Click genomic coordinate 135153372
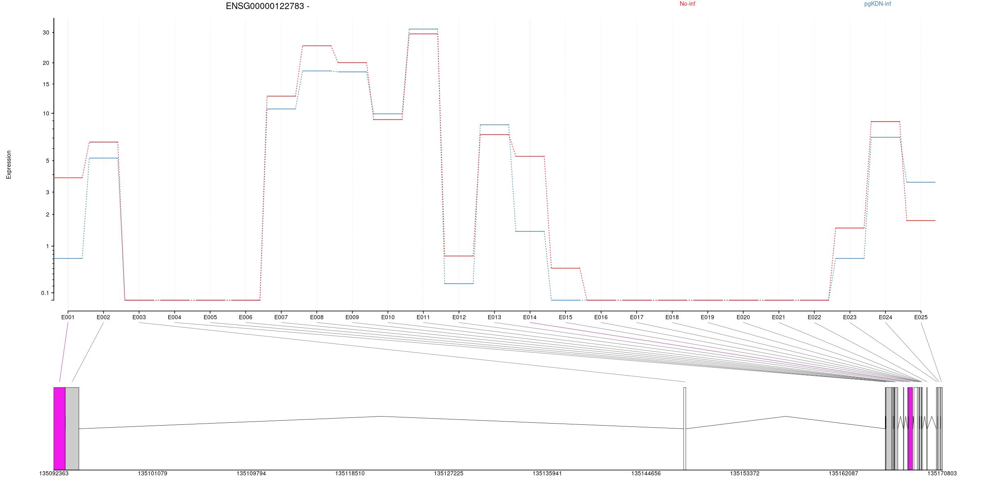The width and height of the screenshot is (987, 493). 745,473
